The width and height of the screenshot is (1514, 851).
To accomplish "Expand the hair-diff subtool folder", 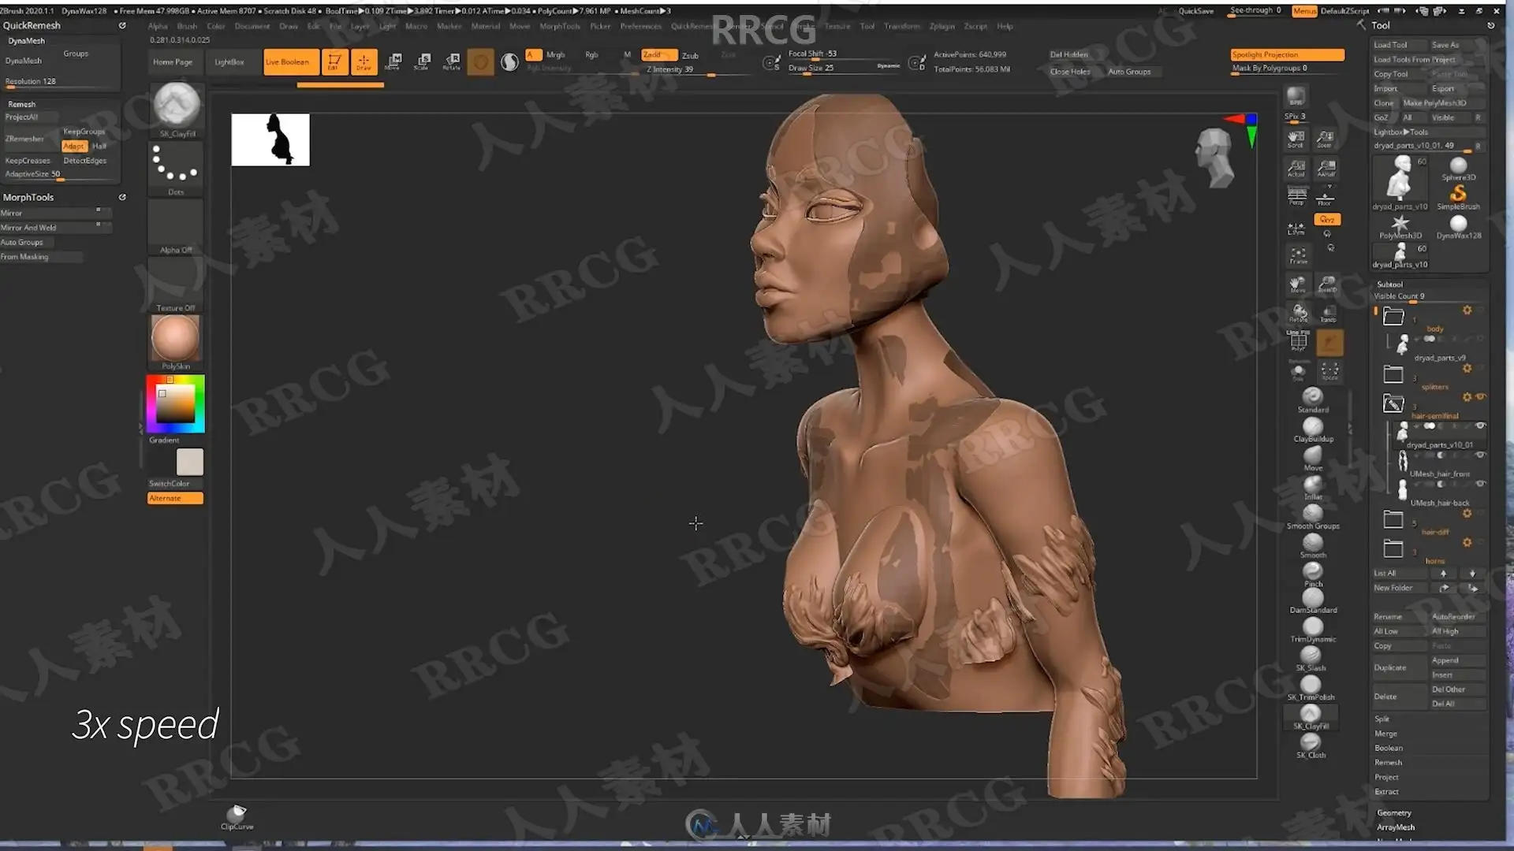I will [1393, 519].
